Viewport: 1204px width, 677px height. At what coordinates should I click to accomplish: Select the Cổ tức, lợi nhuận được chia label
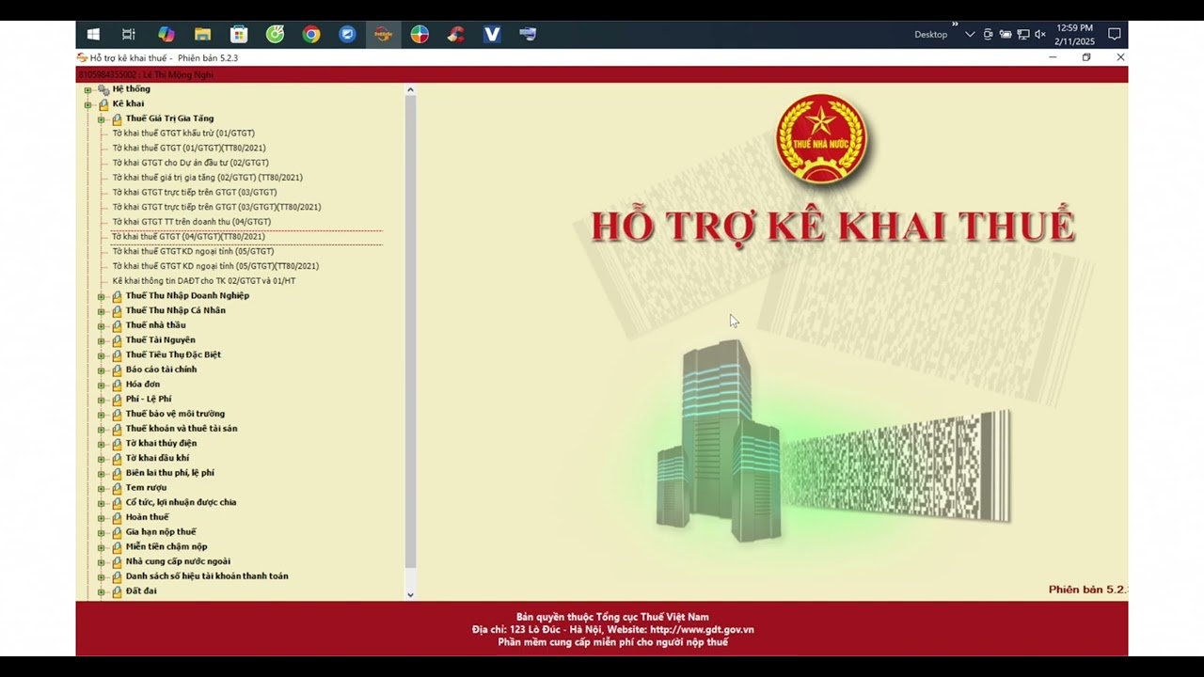181,502
